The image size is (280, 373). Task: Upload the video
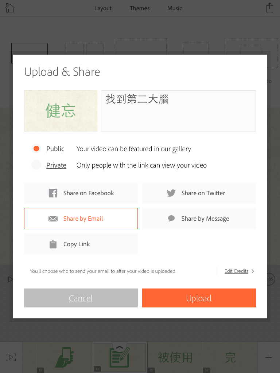pyautogui.click(x=199, y=298)
